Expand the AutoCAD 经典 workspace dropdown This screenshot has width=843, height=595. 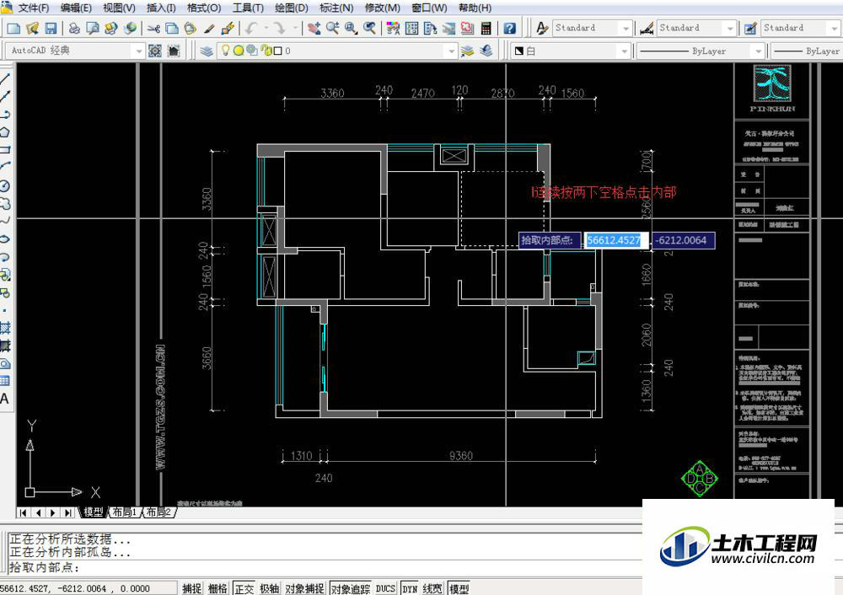[139, 51]
